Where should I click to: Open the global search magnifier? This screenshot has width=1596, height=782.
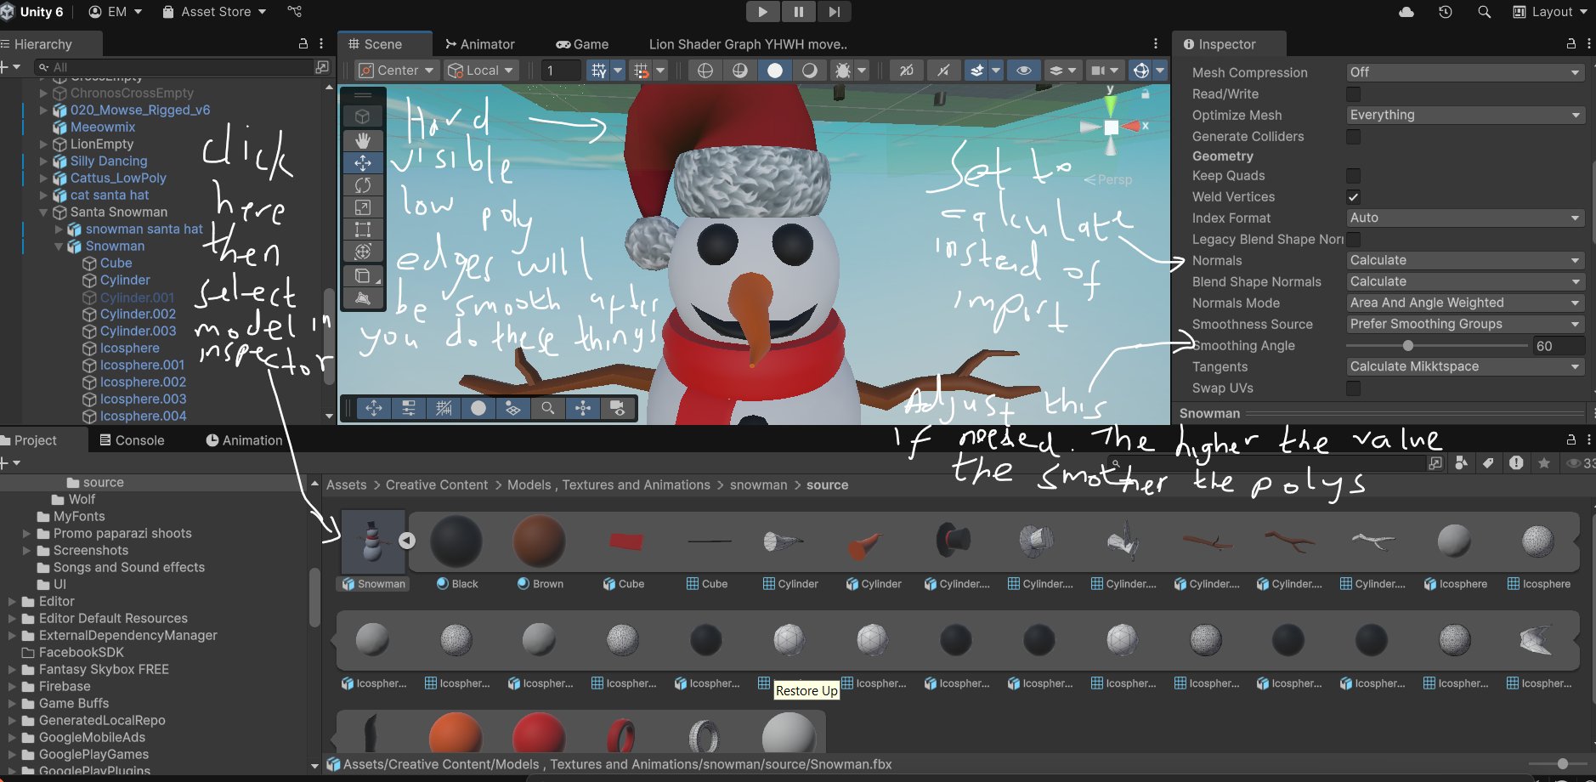(1485, 12)
